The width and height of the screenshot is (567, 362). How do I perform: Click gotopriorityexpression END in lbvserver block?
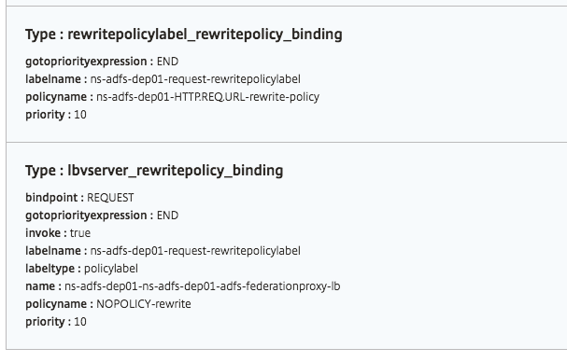coord(102,216)
